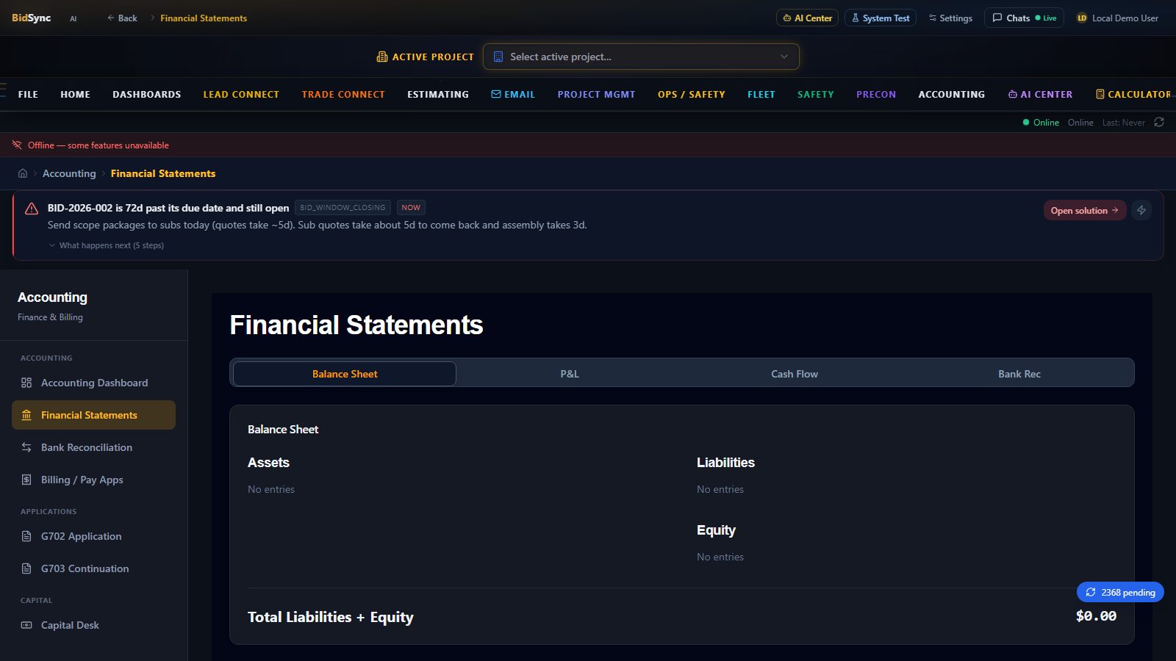This screenshot has height=661, width=1176.
Task: Select Bank Reconciliation in sidebar
Action: tap(93, 447)
